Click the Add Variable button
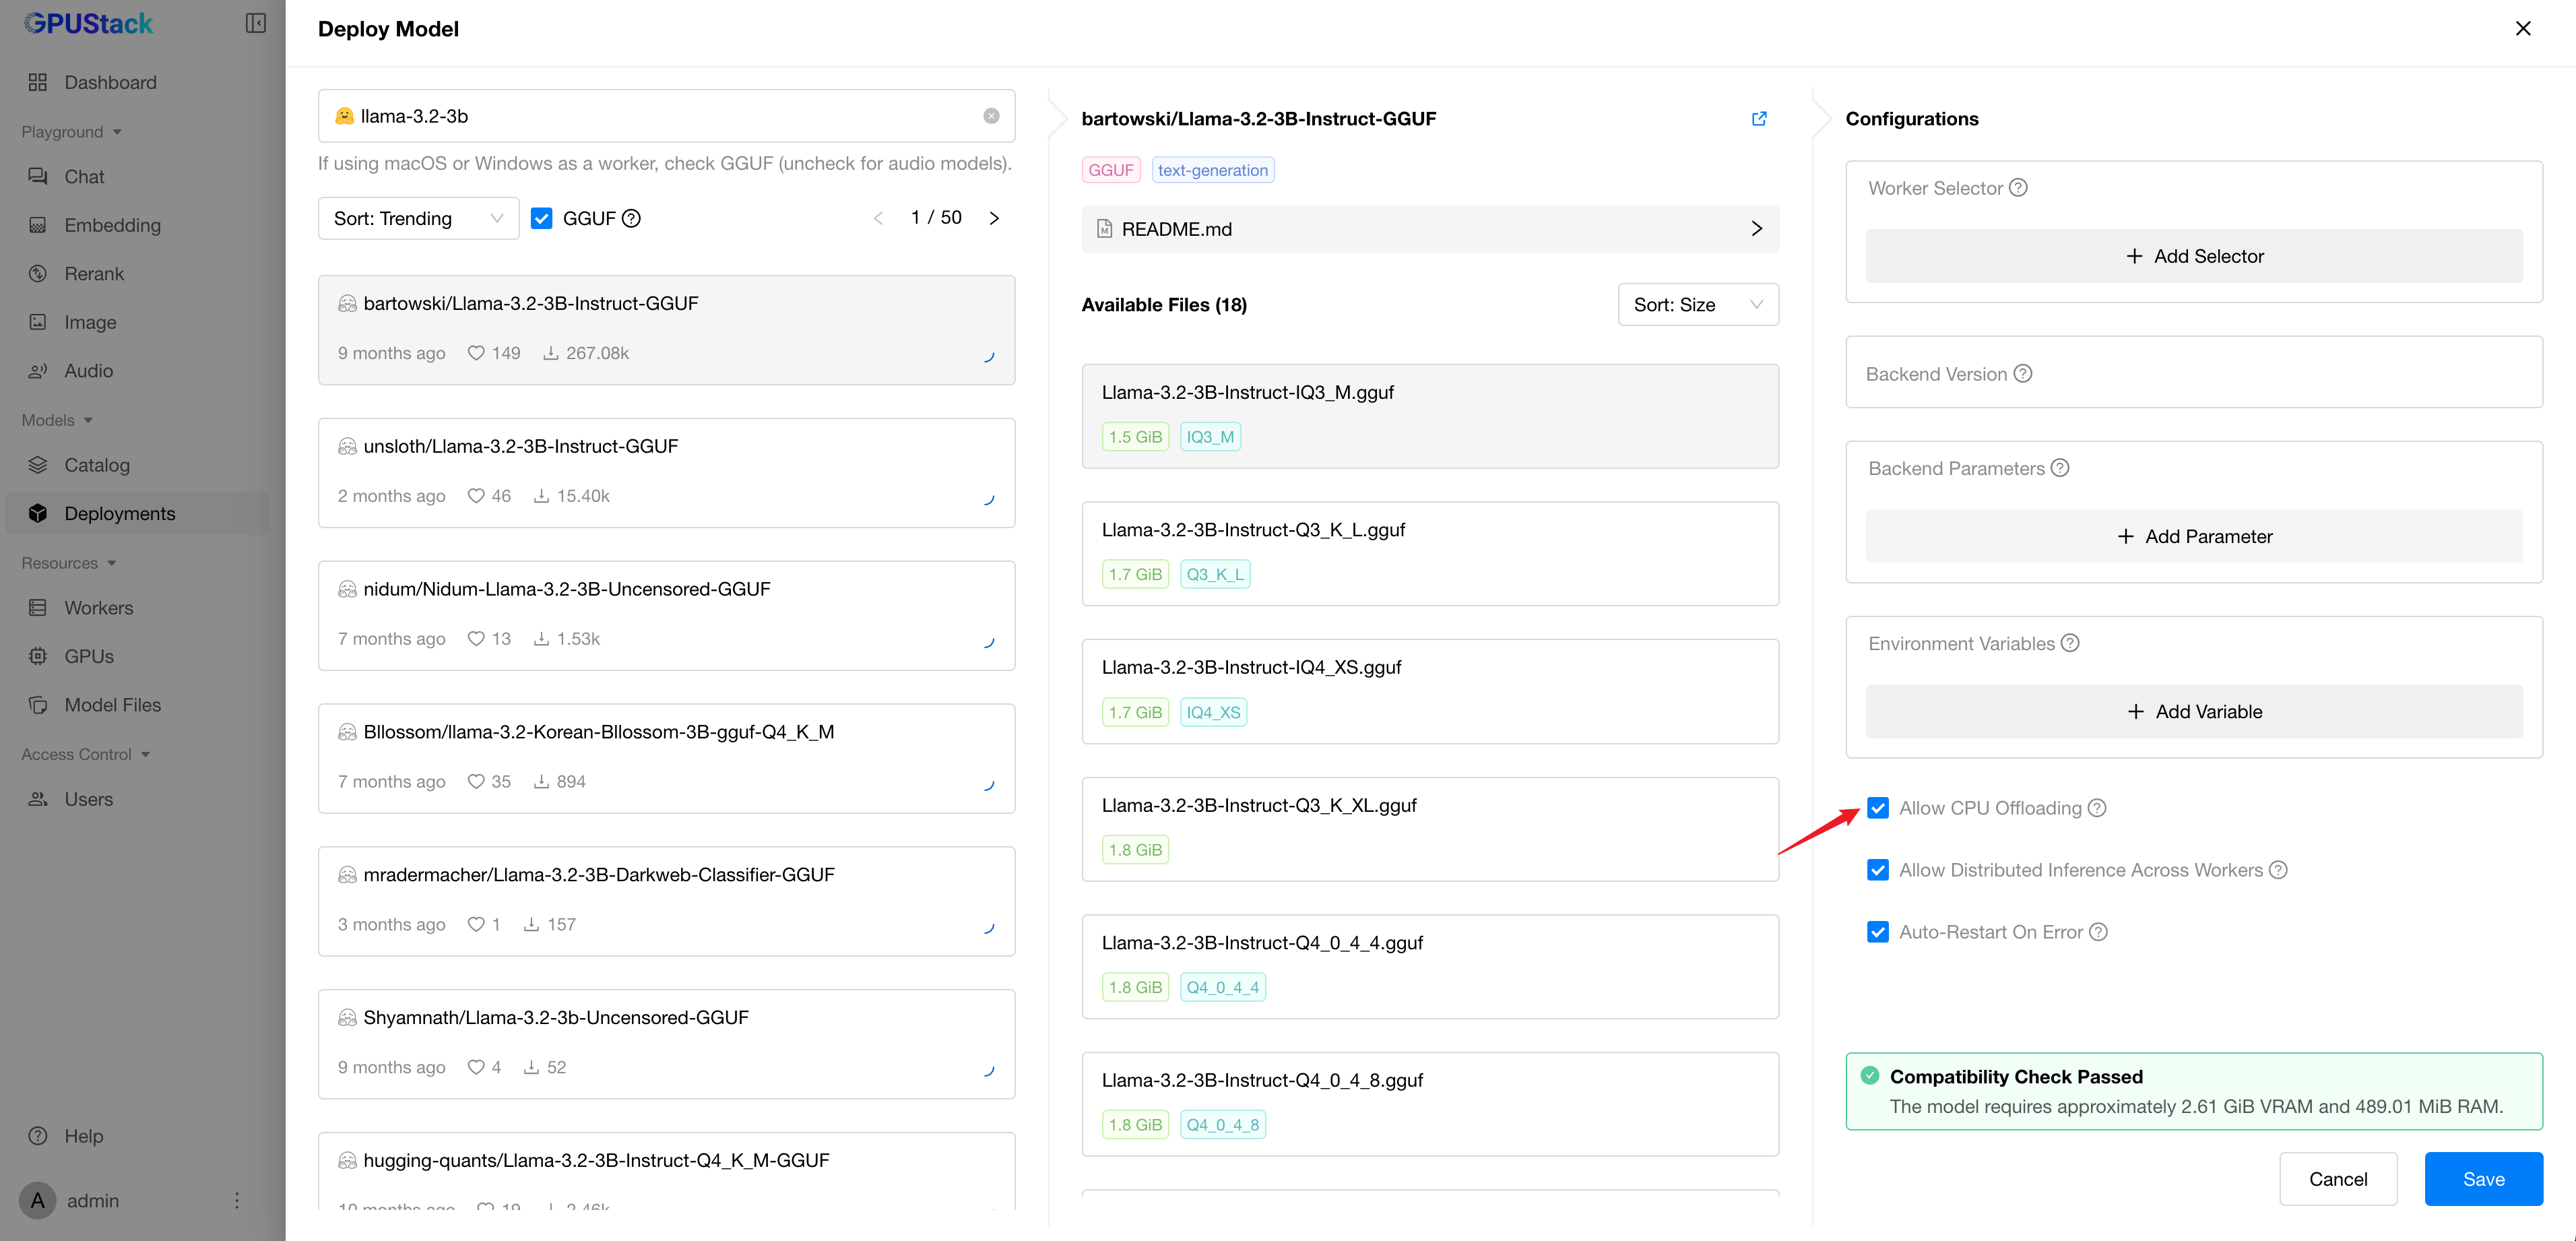 tap(2194, 711)
